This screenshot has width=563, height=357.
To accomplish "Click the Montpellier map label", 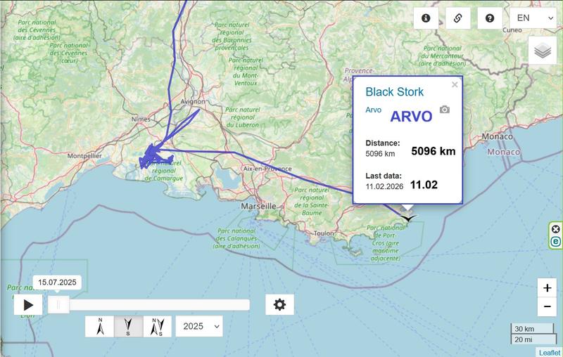I will coord(84,156).
